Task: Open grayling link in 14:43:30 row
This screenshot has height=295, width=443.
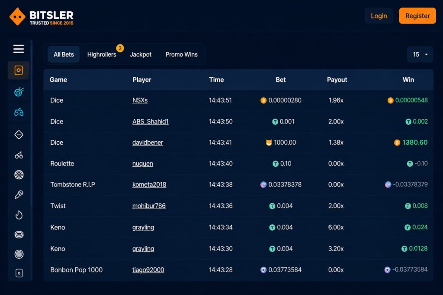Action: click(143, 249)
